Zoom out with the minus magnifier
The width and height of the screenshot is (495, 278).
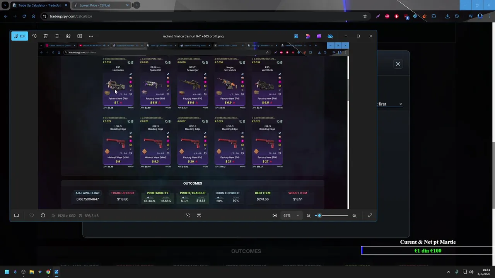[x=309, y=215]
